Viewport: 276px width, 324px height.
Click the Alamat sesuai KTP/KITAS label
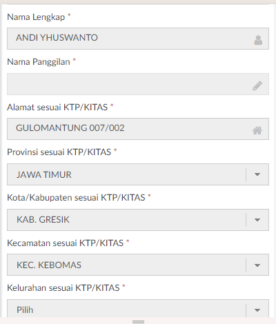point(57,108)
